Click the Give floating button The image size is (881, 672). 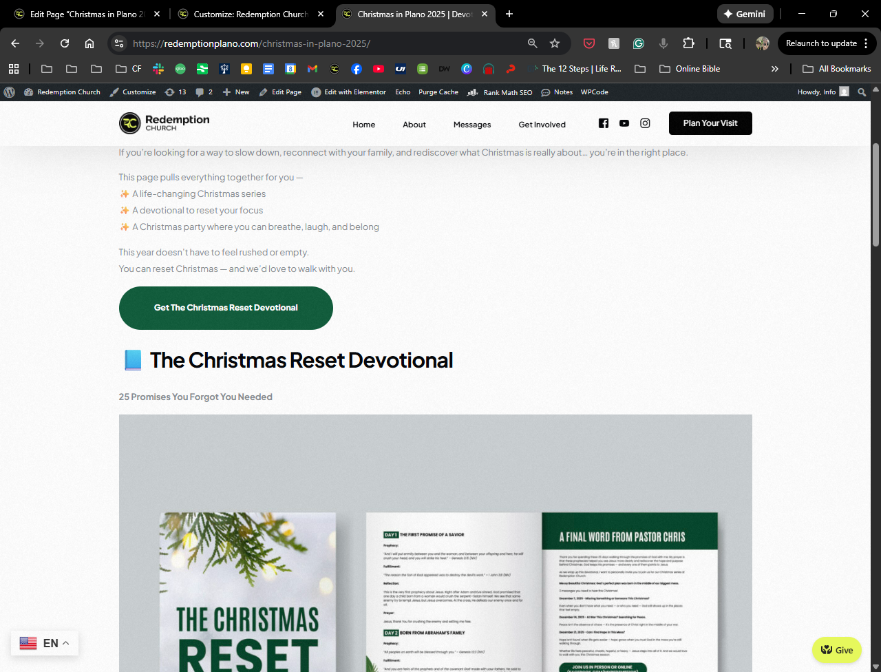click(837, 650)
